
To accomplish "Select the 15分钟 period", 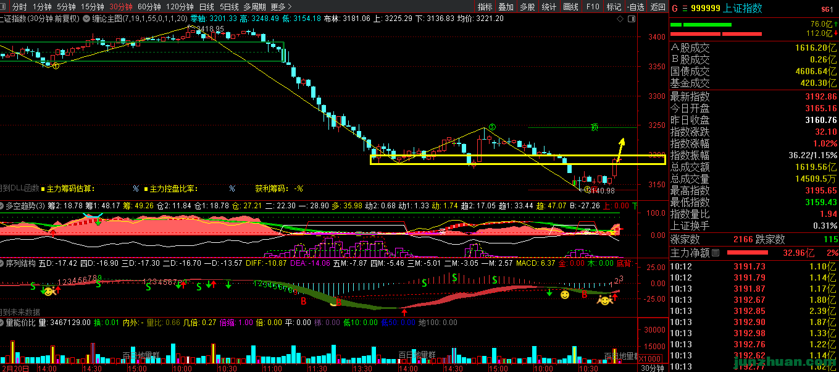I will point(93,7).
